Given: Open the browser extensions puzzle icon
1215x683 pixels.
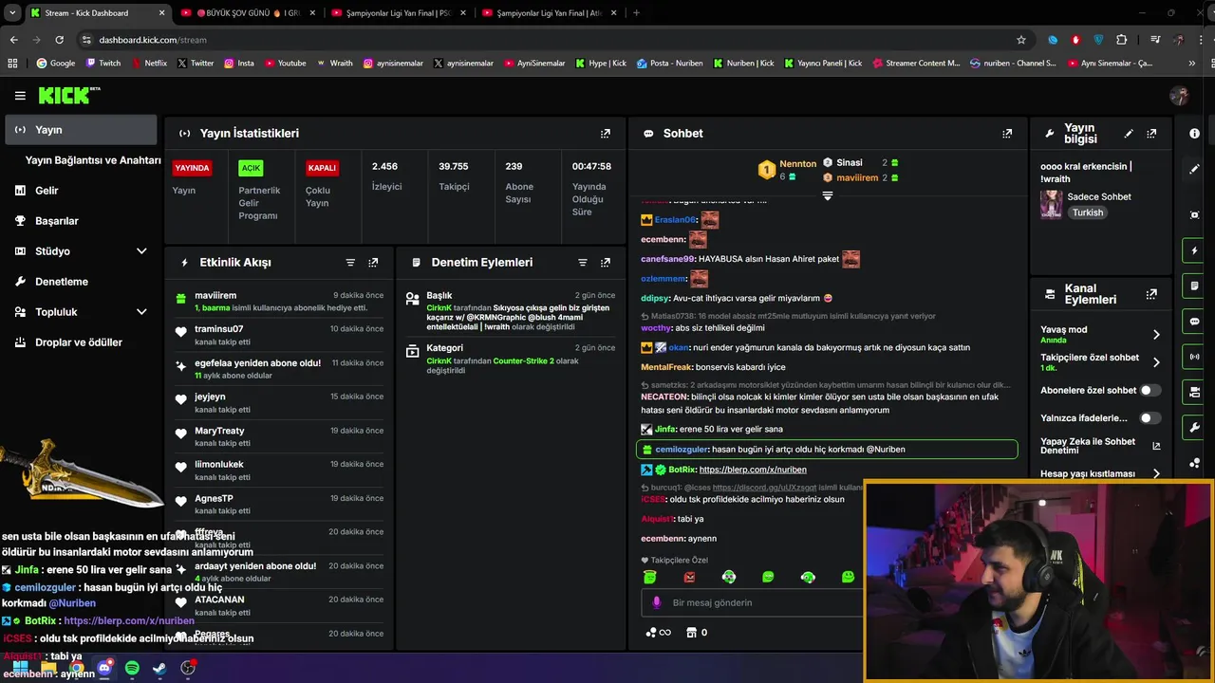Looking at the screenshot, I should (1121, 40).
